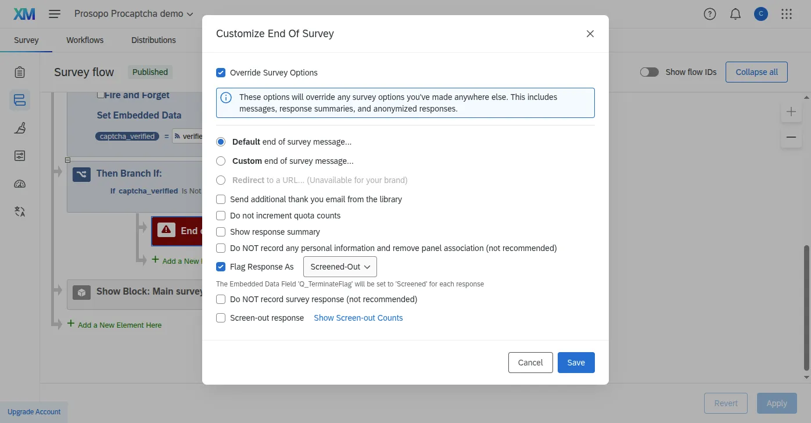Select Custom end of survey message
Screen dimensions: 811x423
pos(221,161)
